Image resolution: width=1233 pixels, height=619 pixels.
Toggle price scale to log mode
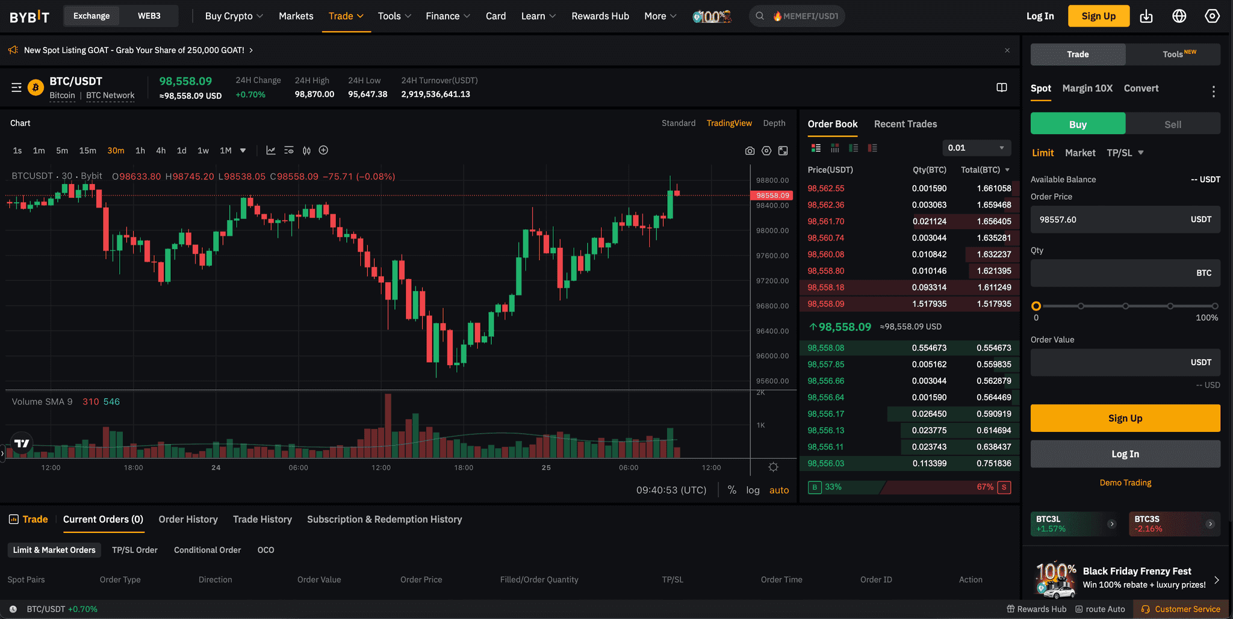[x=753, y=490]
